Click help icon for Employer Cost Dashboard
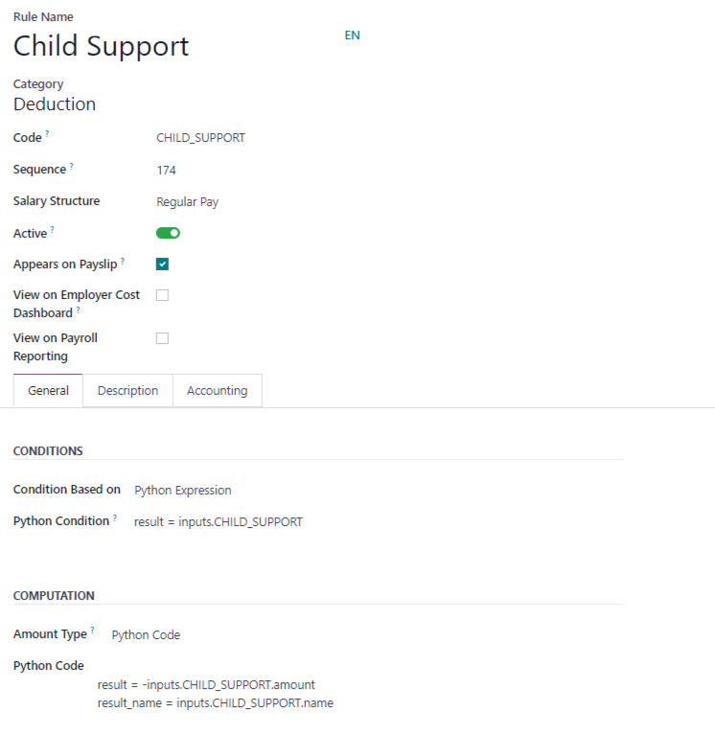 pyautogui.click(x=78, y=310)
